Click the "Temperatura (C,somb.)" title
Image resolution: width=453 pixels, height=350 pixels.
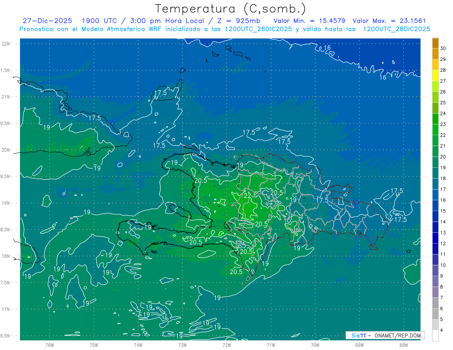point(230,9)
